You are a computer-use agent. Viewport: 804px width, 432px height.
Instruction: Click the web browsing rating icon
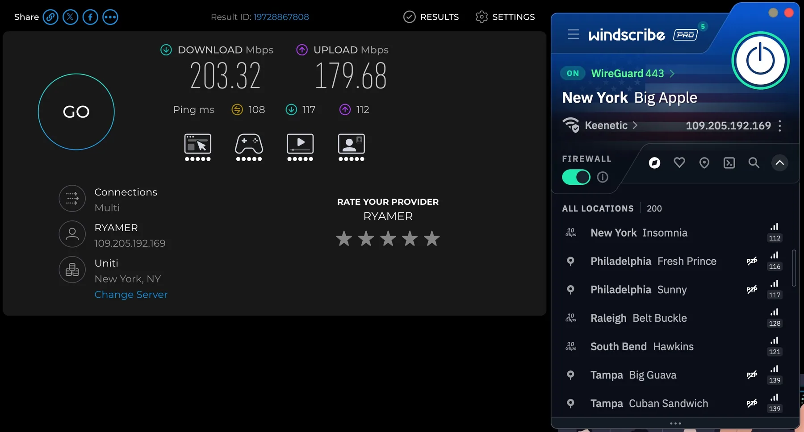point(198,147)
